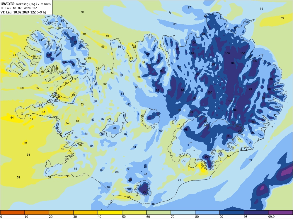Viewport: 293px width, 219px height.
Task: Pick the medium blue 80–90 legend swatch
Action: 207,213
